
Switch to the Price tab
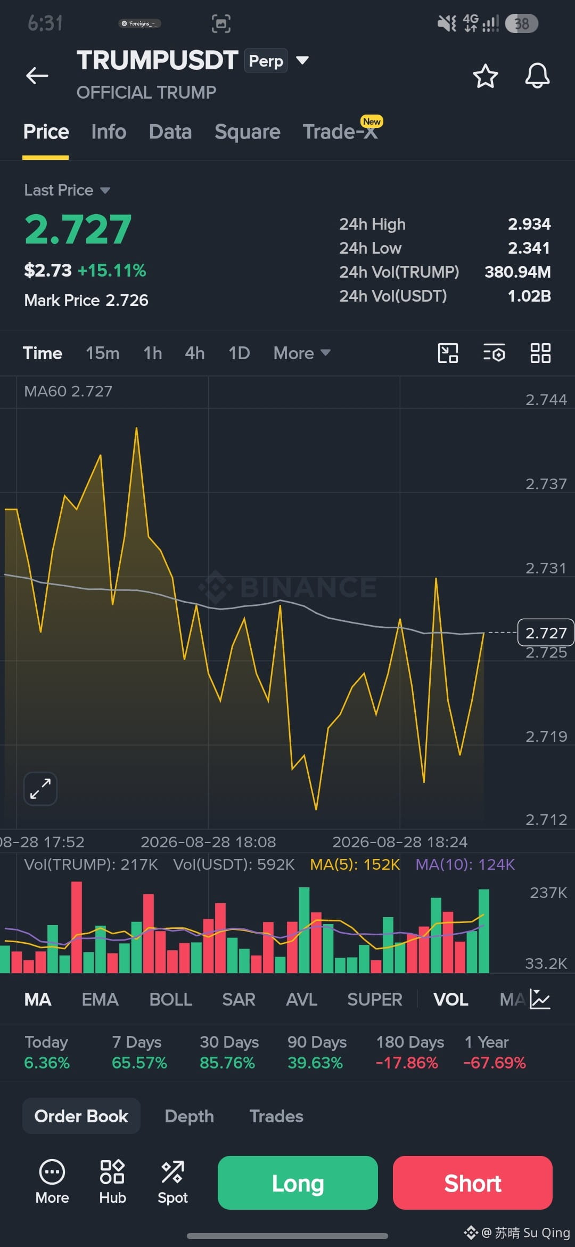pos(46,132)
